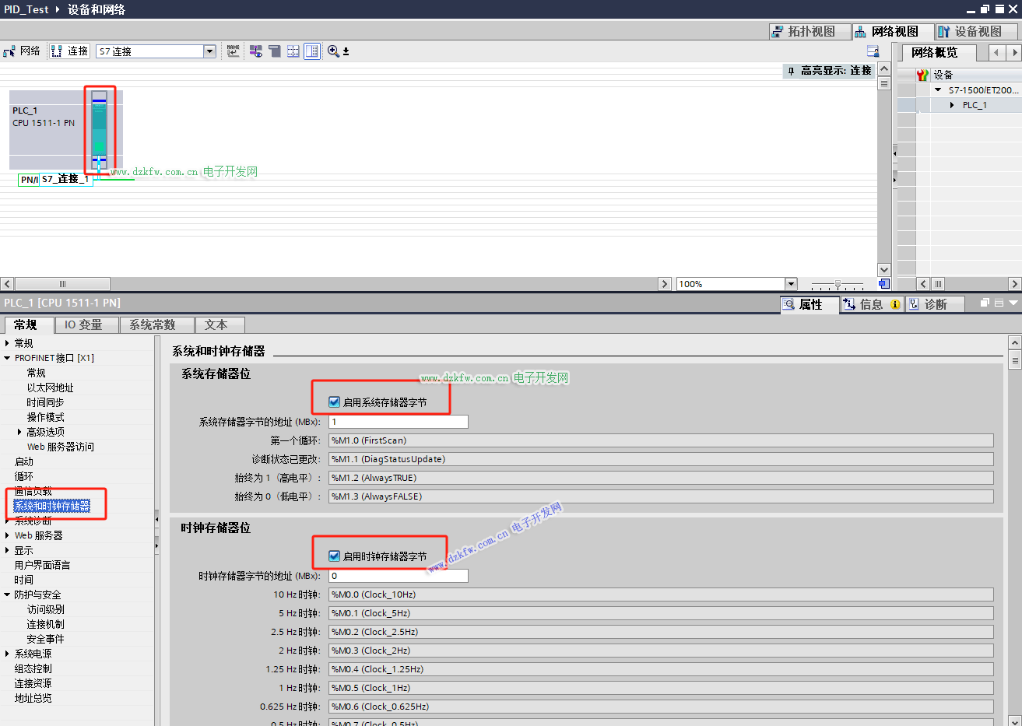1022x726 pixels.
Task: Click the S7_连接_1 connection label
Action: 65,179
